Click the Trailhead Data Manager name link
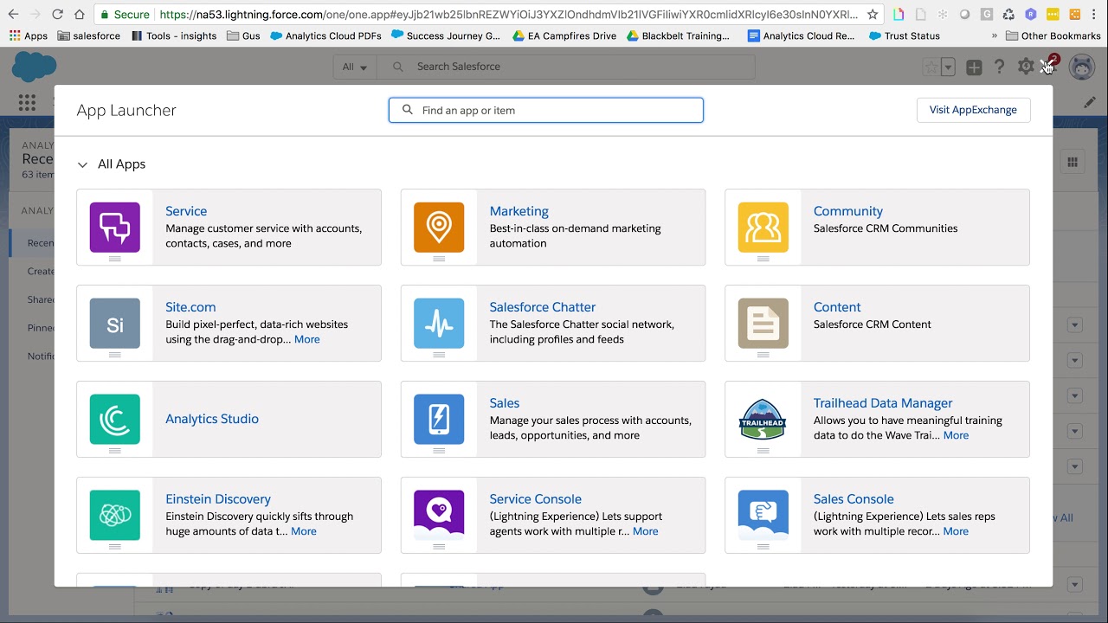 click(x=883, y=403)
